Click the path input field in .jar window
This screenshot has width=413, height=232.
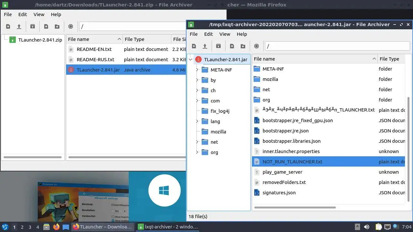coord(337,46)
